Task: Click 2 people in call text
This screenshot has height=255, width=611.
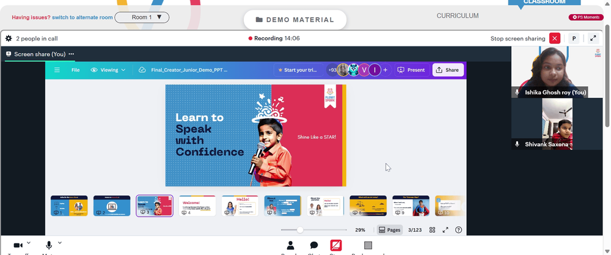Action: click(37, 39)
